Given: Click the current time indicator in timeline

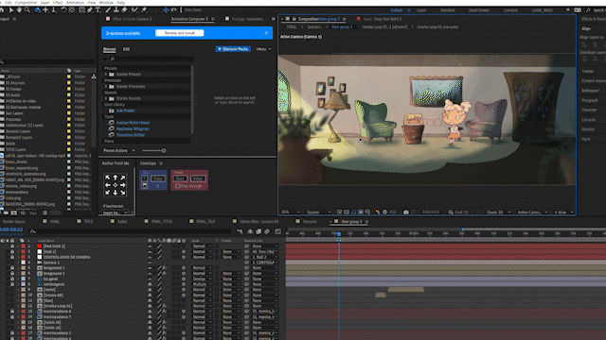Looking at the screenshot, I should point(339,234).
